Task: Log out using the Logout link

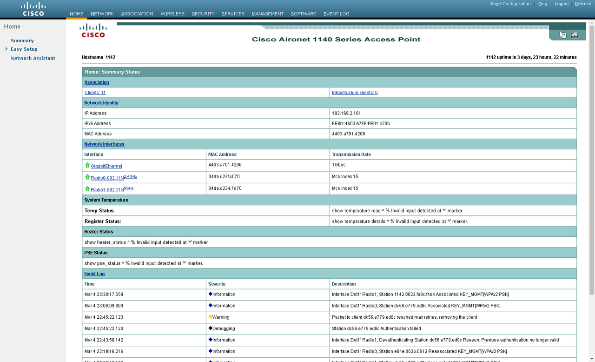Action: pyautogui.click(x=562, y=4)
